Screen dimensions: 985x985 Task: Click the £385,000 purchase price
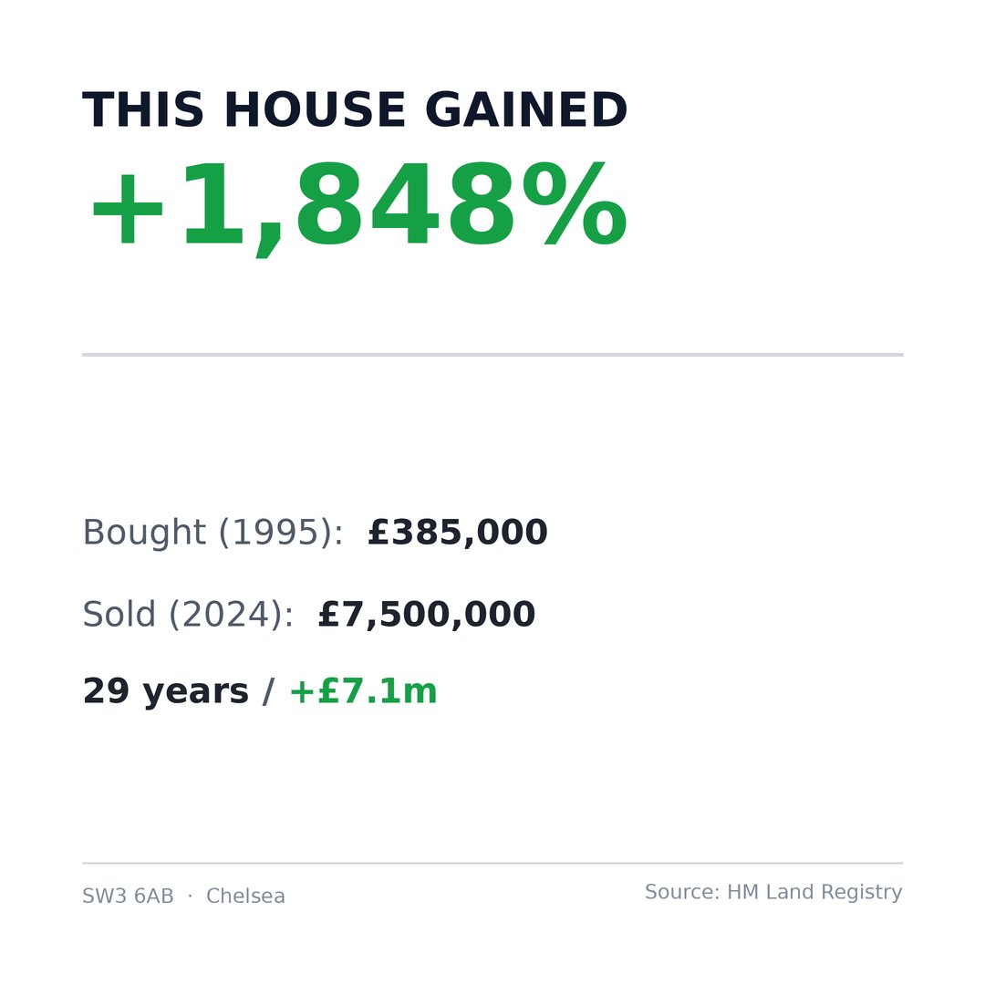(x=457, y=533)
